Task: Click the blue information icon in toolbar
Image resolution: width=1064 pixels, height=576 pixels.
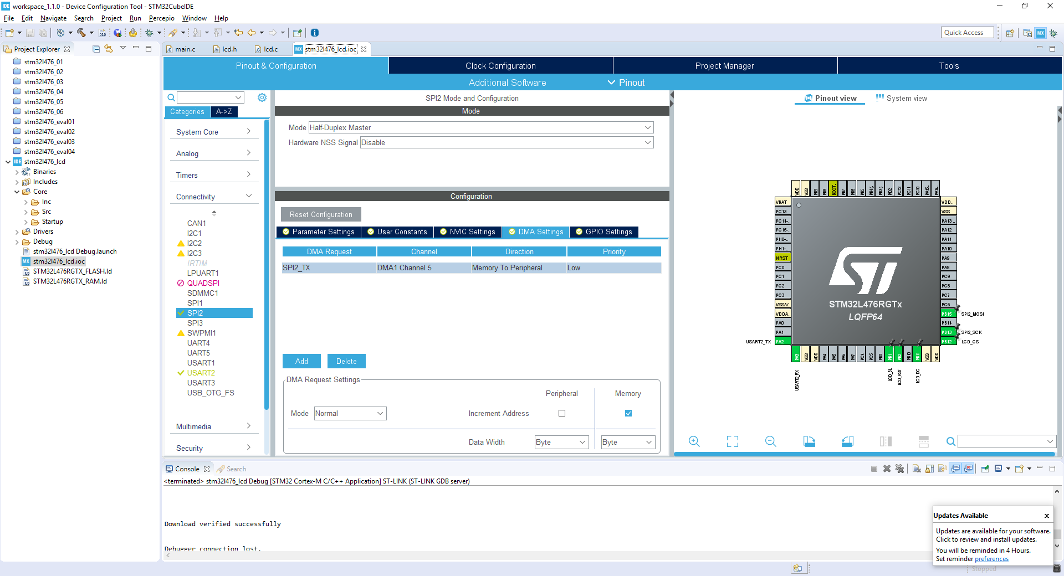Action: (x=315, y=33)
